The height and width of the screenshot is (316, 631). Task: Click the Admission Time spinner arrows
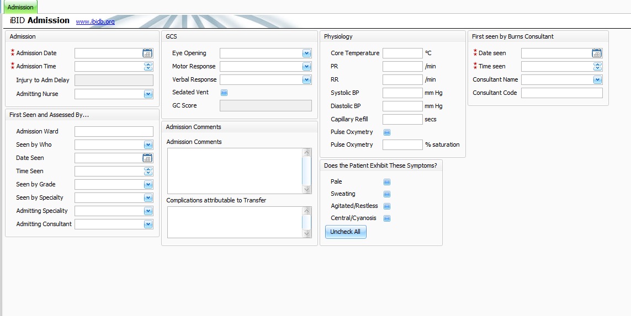tap(147, 66)
